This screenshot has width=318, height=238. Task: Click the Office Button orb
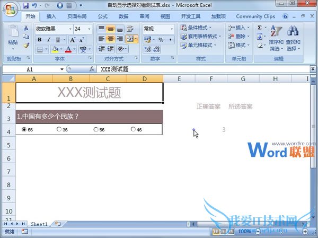click(x=11, y=9)
